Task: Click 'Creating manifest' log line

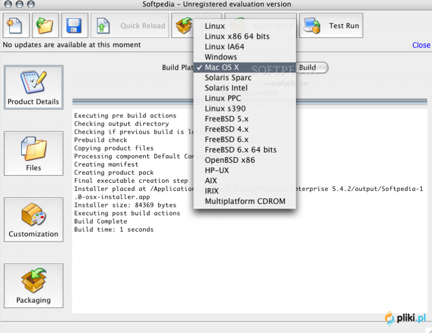Action: pos(106,164)
